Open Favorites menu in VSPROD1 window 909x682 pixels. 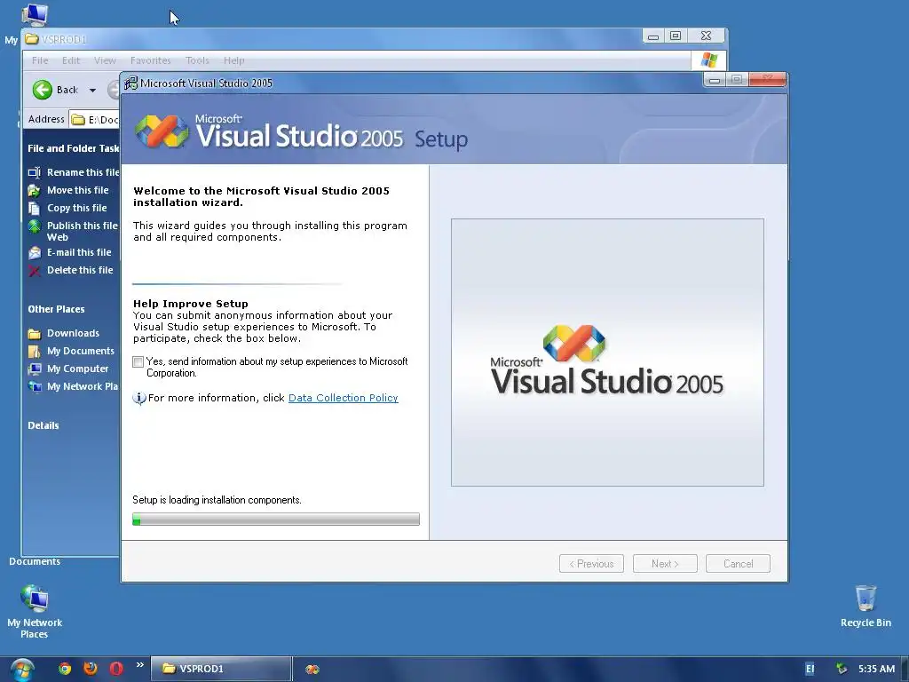click(x=151, y=60)
